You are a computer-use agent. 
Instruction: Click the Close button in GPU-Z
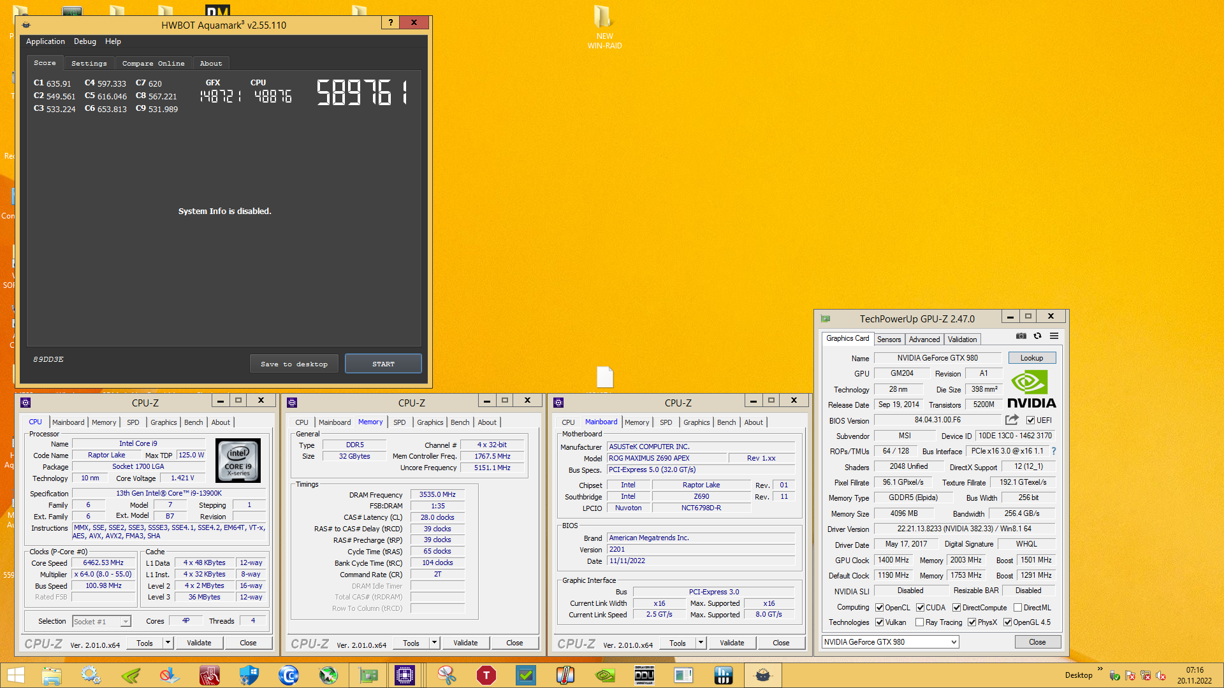pos(1037,642)
